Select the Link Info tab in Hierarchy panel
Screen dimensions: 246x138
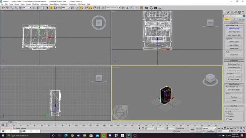pyautogui.click(x=241, y=19)
